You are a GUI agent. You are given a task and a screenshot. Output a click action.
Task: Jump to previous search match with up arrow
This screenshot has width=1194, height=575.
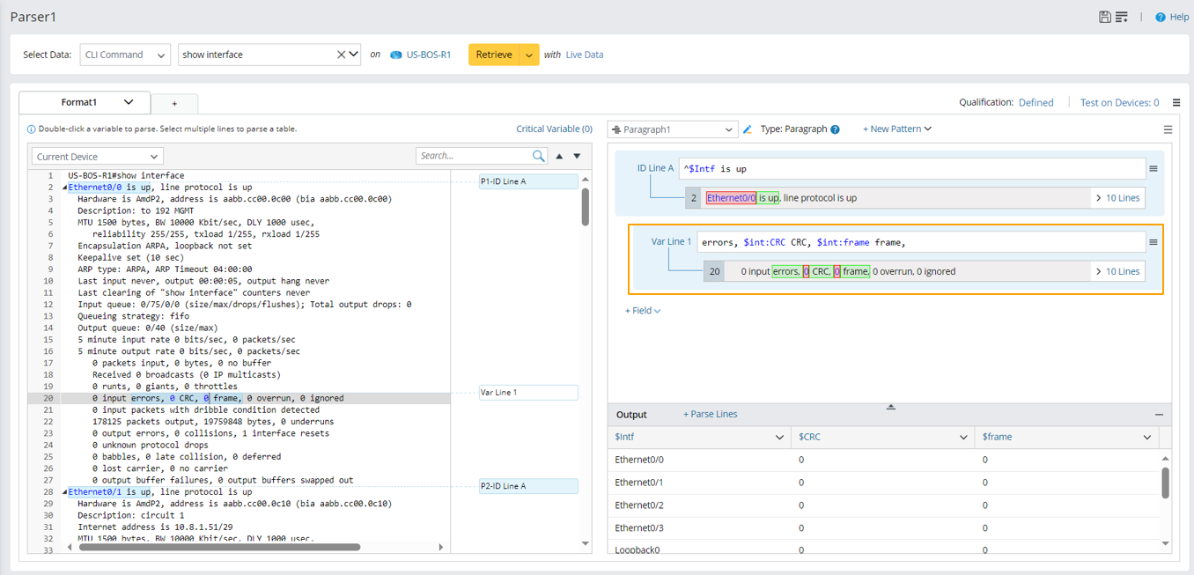click(x=559, y=156)
